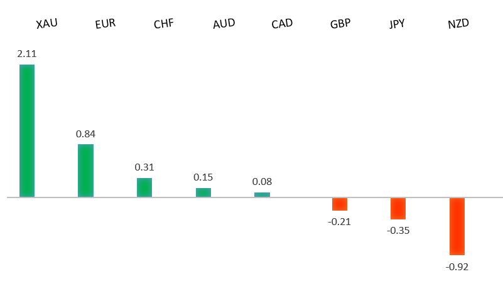This screenshot has height=289, width=503.
Task: Select the NZD category label
Action: [458, 24]
